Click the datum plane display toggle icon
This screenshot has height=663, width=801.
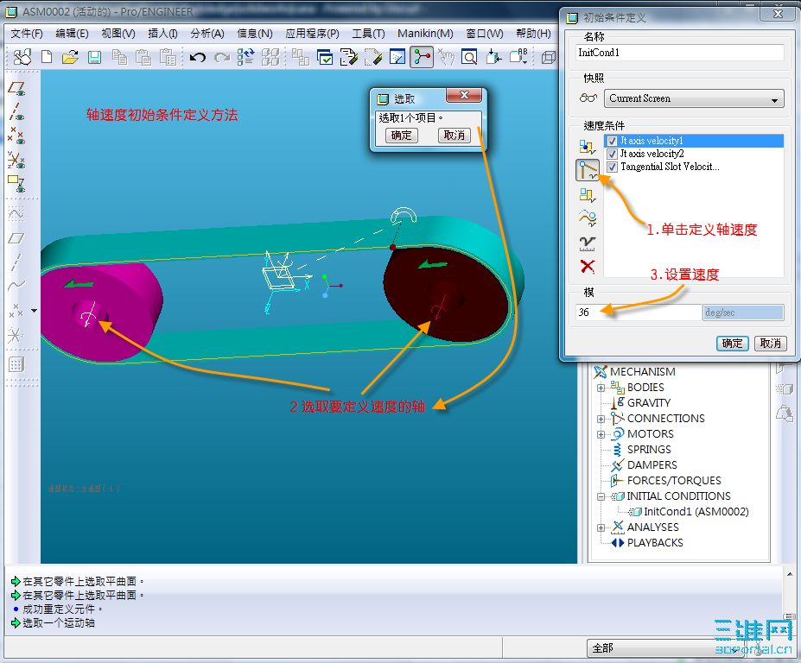click(x=16, y=88)
